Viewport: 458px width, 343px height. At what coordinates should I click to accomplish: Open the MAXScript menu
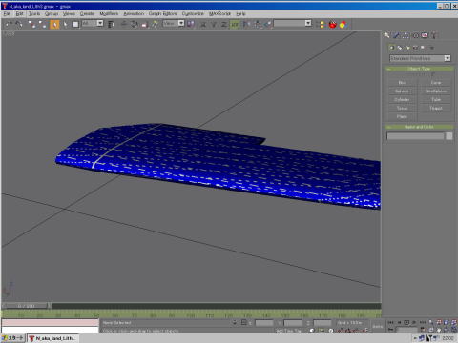(219, 13)
